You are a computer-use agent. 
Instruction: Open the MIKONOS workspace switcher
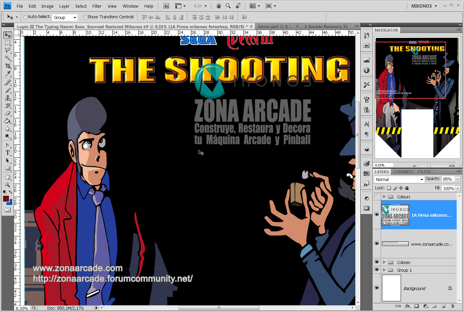point(424,6)
